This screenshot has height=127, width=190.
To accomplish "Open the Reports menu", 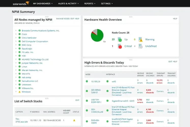I will click(90, 4).
